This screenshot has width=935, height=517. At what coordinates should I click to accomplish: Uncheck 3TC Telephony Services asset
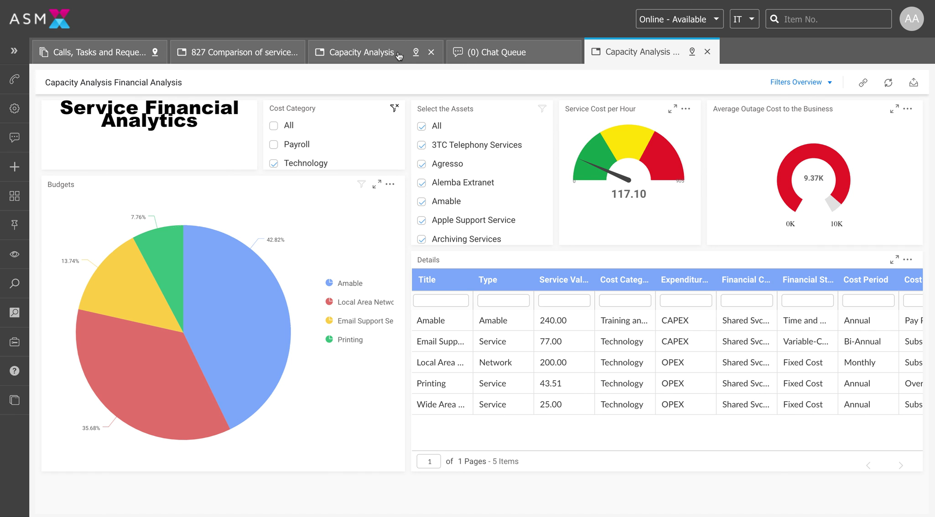coord(421,145)
